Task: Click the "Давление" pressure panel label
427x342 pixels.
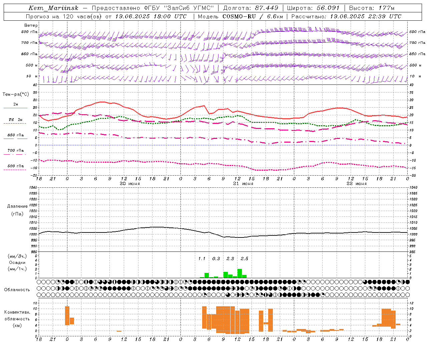Action: pyautogui.click(x=17, y=206)
